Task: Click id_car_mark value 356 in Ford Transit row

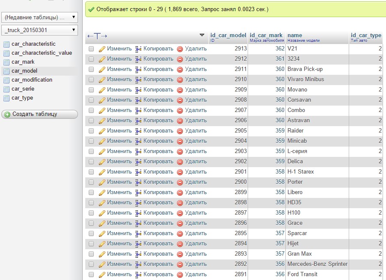Action: click(x=280, y=274)
